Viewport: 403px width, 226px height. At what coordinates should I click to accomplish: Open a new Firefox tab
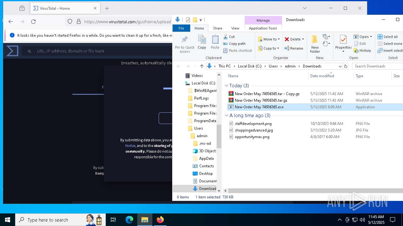tap(107, 8)
